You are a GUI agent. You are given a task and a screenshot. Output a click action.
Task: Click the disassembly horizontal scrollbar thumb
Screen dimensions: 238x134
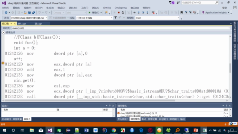point(90,100)
